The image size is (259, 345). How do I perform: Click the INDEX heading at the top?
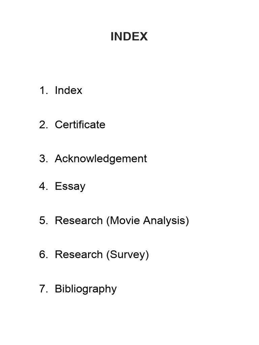(x=129, y=36)
